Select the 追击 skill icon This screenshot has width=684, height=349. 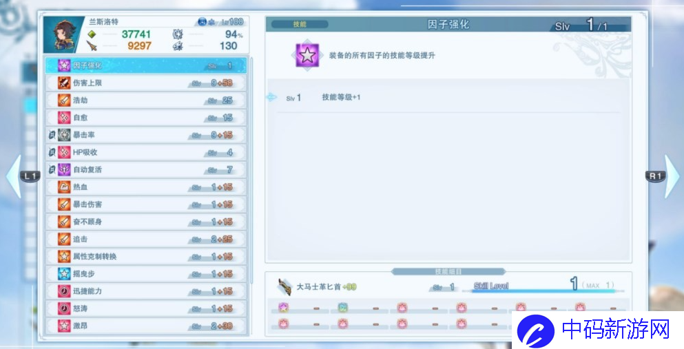click(64, 239)
